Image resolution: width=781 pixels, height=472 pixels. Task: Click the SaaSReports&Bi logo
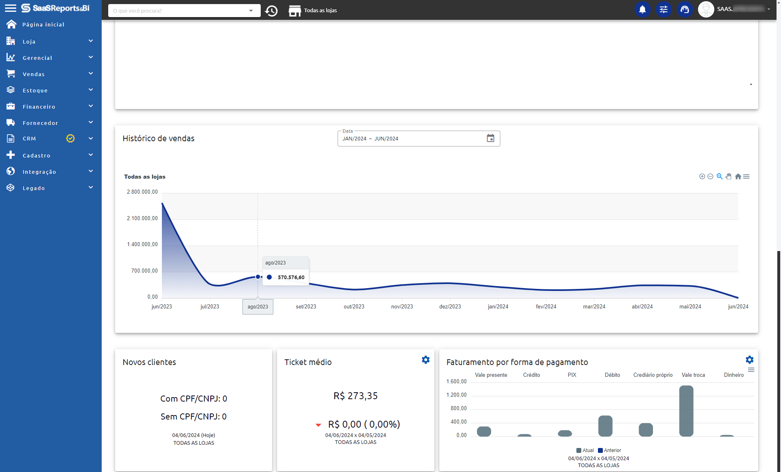55,8
